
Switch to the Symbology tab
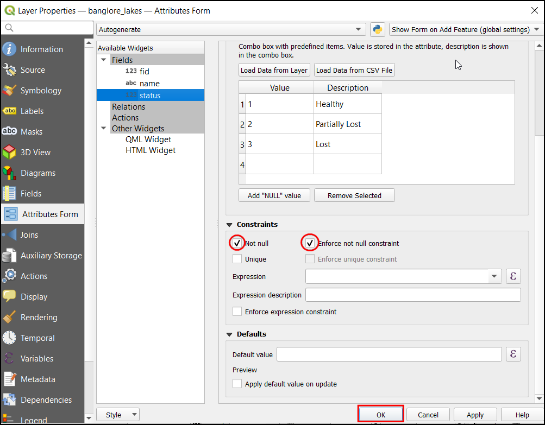tap(42, 90)
